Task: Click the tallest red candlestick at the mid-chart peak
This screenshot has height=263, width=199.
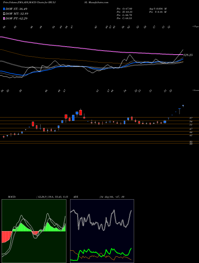Action: point(80,112)
